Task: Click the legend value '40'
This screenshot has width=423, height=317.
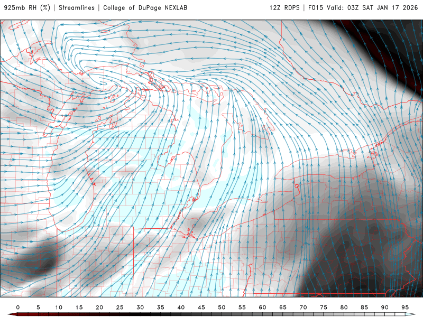Action: point(181,307)
